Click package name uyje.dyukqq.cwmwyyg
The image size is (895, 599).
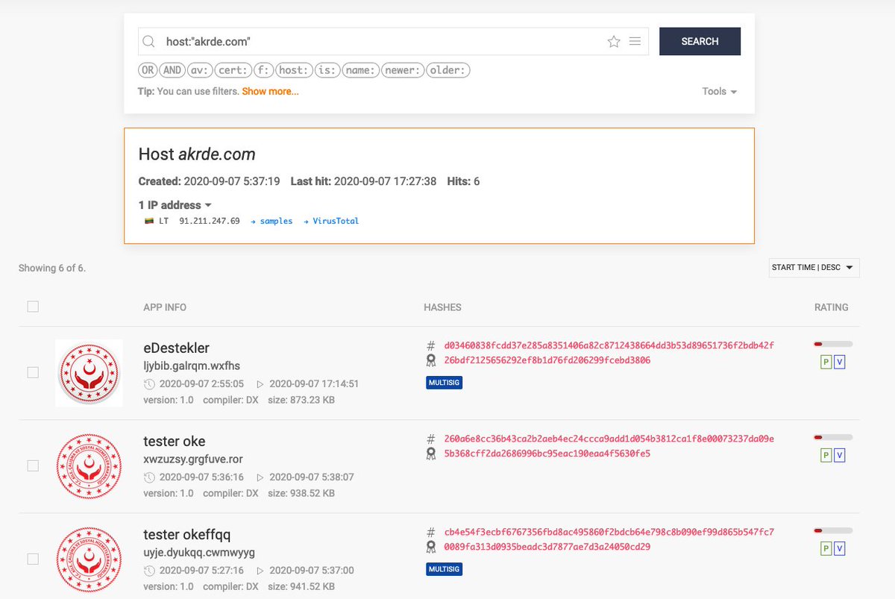pyautogui.click(x=199, y=552)
